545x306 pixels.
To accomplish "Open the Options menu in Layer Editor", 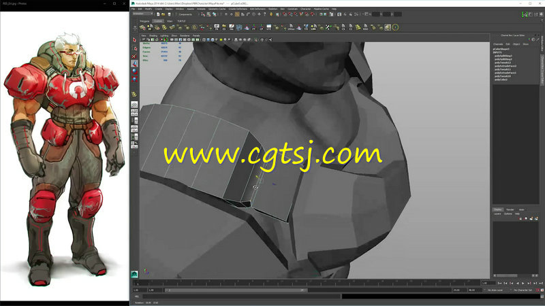I will [508, 214].
